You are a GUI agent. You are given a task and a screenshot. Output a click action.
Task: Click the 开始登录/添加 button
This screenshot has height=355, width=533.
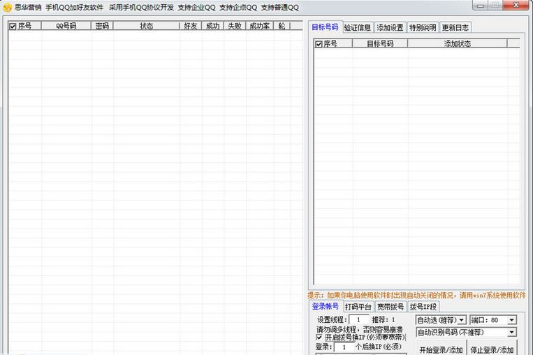(440, 349)
